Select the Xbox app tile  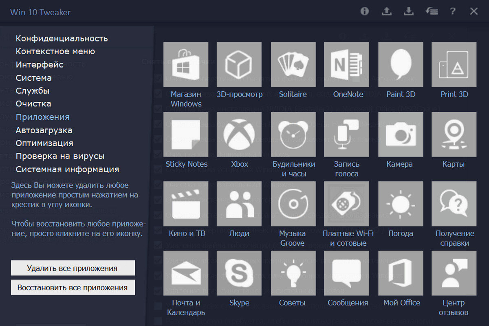click(240, 135)
